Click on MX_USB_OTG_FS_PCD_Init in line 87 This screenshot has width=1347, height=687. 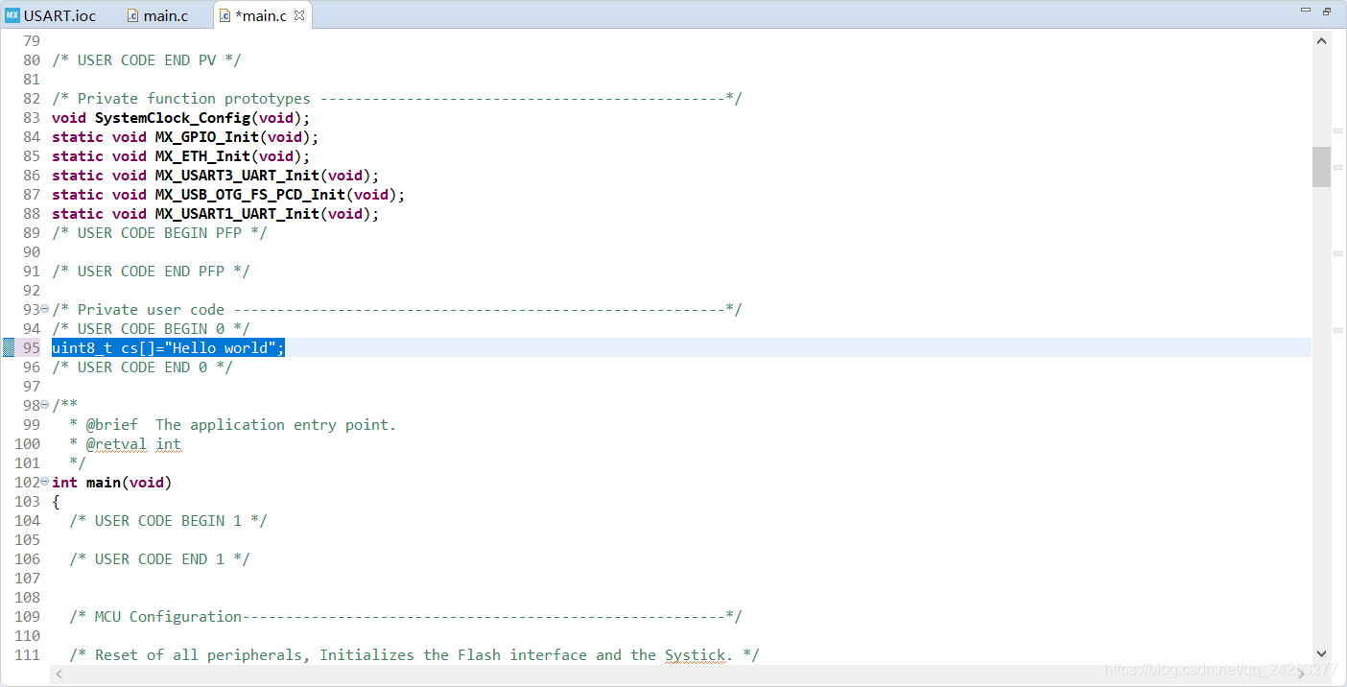249,195
